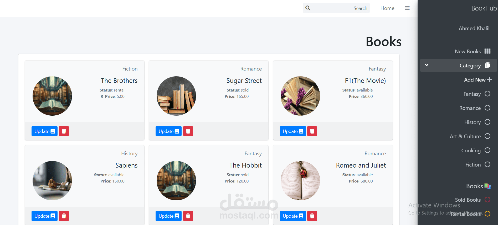The width and height of the screenshot is (498, 225).
Task: Delete Sapiens with trash icon
Action: (64, 216)
